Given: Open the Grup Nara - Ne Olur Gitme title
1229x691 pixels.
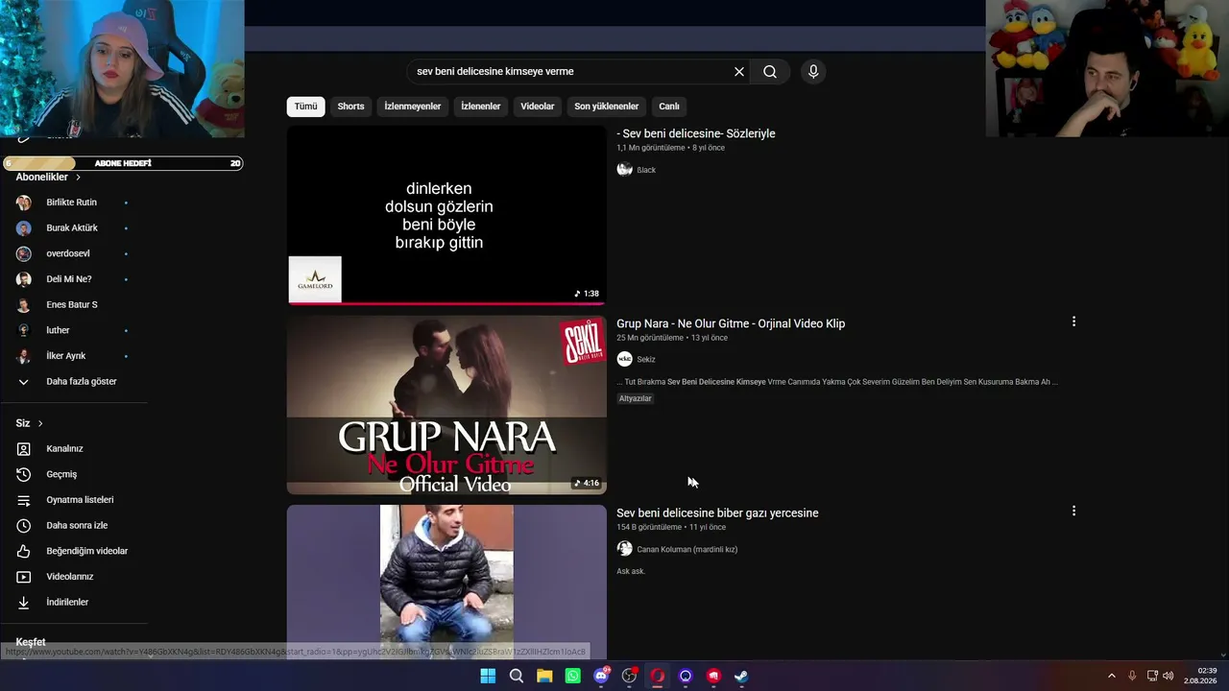Looking at the screenshot, I should point(731,323).
